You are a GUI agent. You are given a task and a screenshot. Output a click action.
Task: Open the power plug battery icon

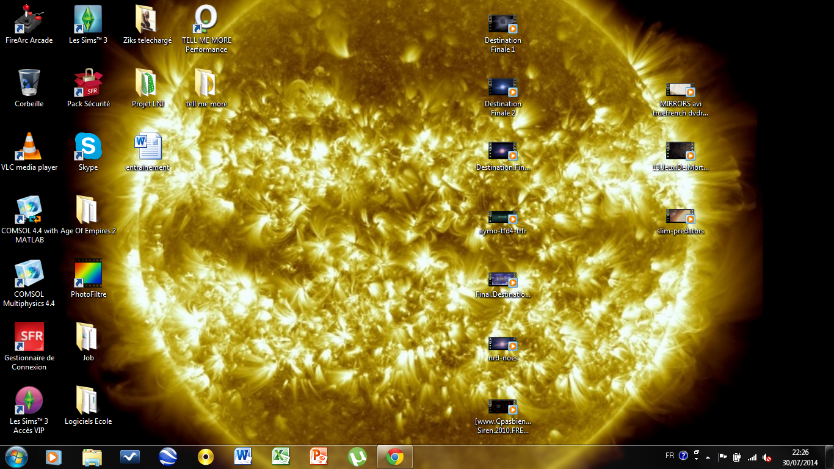tap(737, 457)
